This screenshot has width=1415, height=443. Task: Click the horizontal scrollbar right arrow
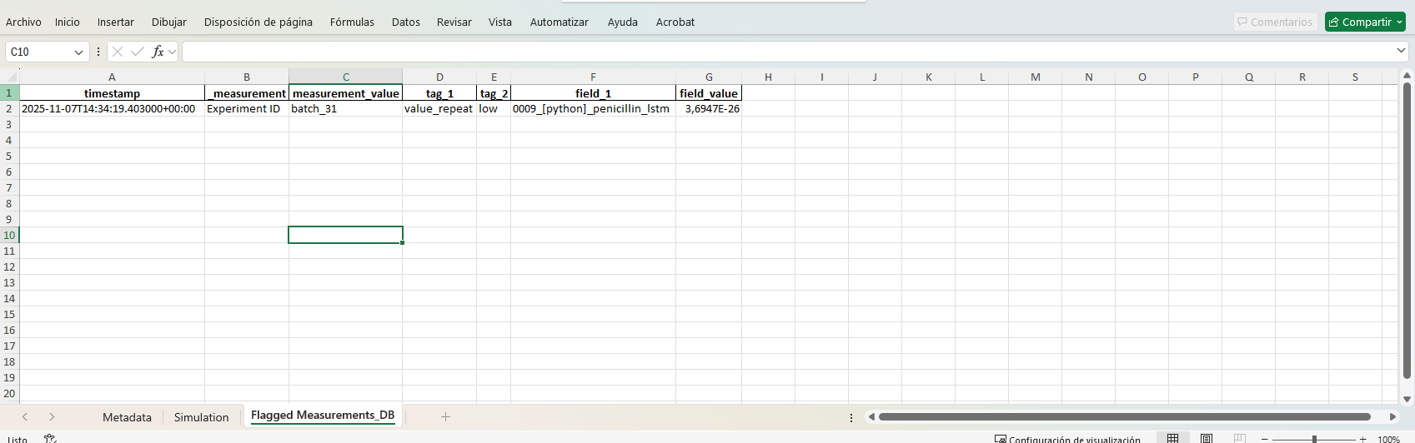tap(1392, 416)
